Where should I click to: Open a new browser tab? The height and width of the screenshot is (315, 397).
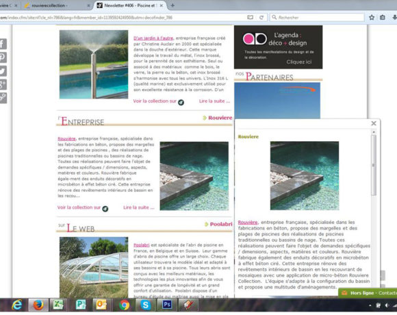click(172, 5)
